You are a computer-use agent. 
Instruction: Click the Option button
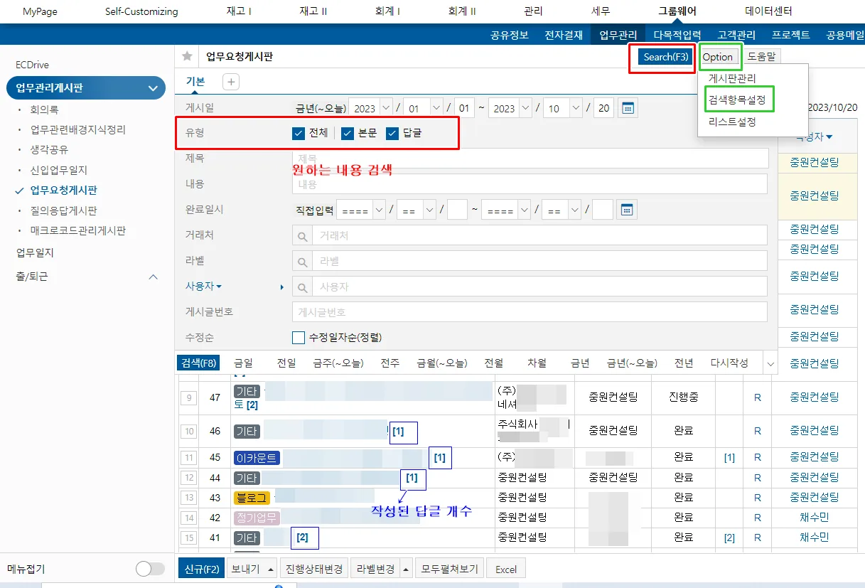coord(717,57)
